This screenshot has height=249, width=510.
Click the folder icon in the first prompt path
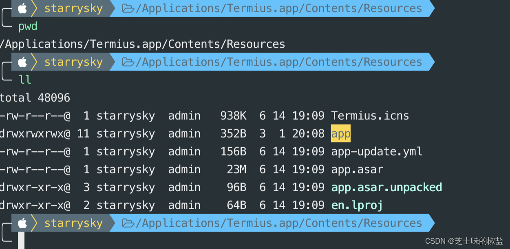tap(128, 9)
